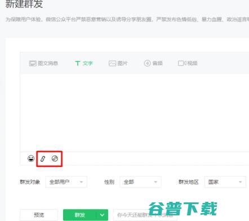Expand the arrow next to the 群发 button
The height and width of the screenshot is (221, 249).
(x=102, y=215)
